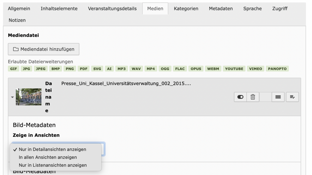Collapse the media file entry arrow
This screenshot has width=312, height=175.
point(12,97)
